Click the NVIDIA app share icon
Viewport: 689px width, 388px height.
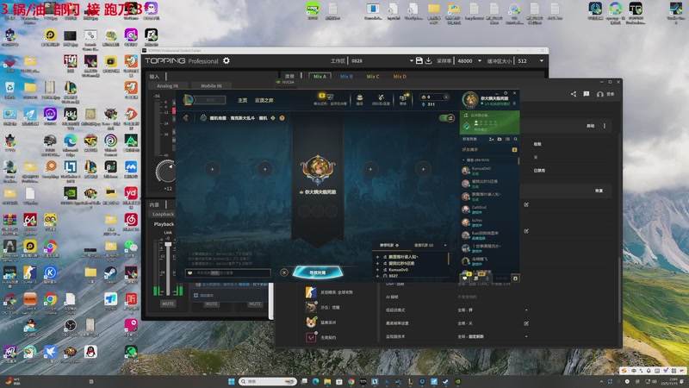tap(574, 94)
